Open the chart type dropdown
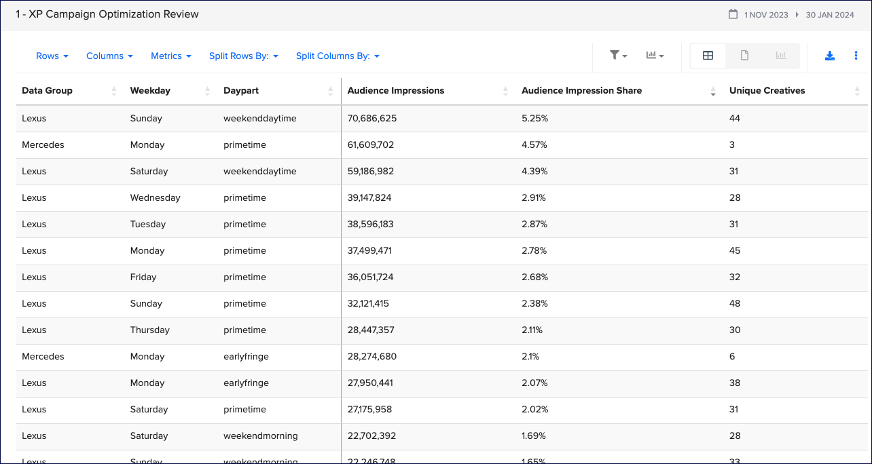 click(655, 56)
